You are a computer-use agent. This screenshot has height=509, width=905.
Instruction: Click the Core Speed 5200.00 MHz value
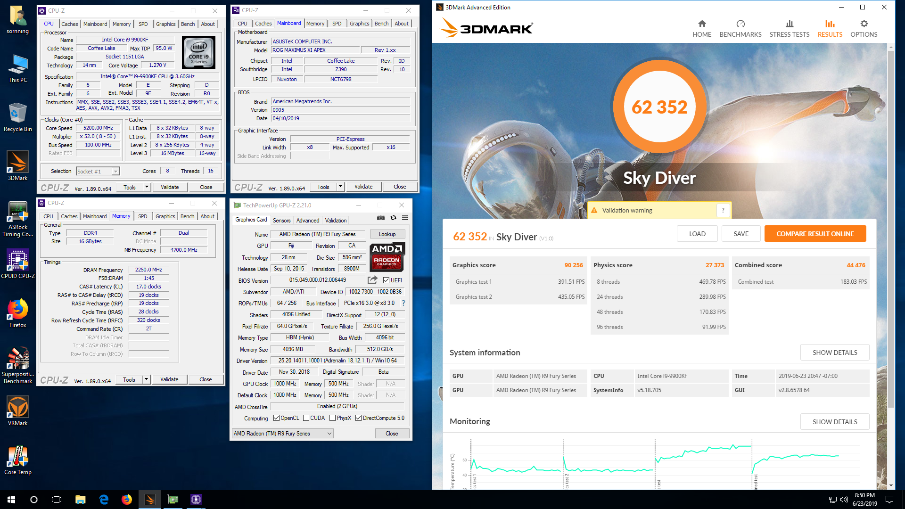(98, 128)
